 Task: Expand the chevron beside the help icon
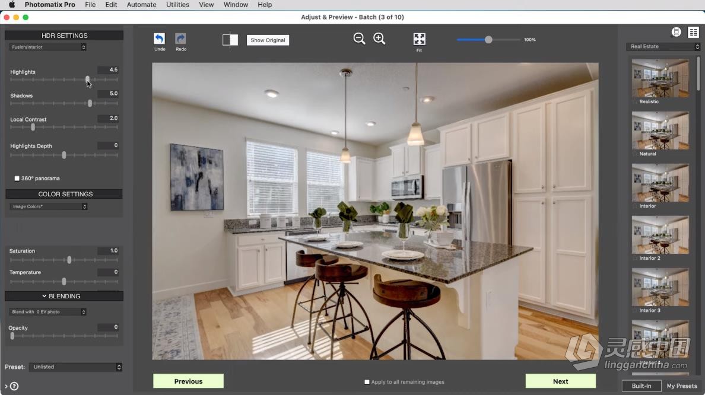coord(6,387)
